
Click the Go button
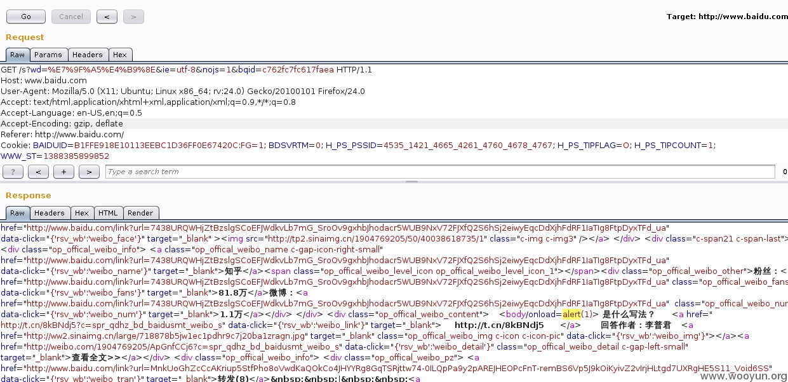coord(26,17)
